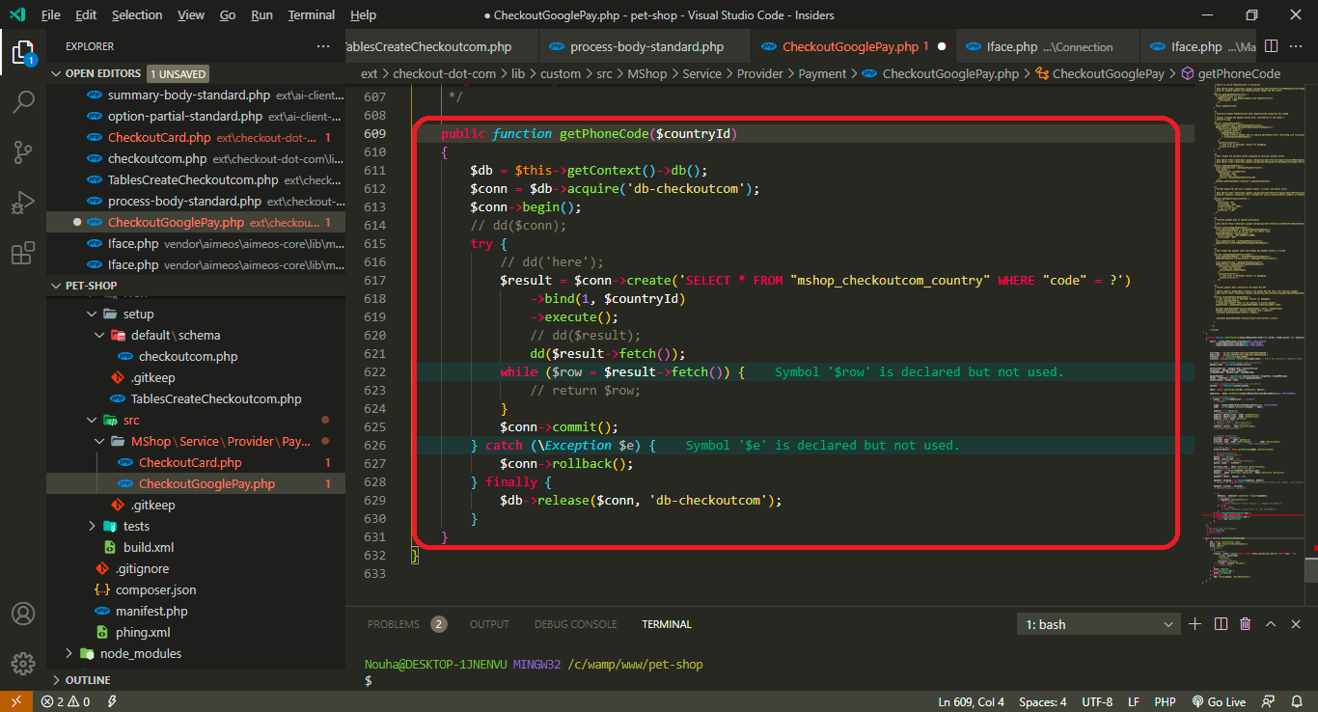Open the Help menu
This screenshot has height=712, width=1318.
click(x=363, y=14)
